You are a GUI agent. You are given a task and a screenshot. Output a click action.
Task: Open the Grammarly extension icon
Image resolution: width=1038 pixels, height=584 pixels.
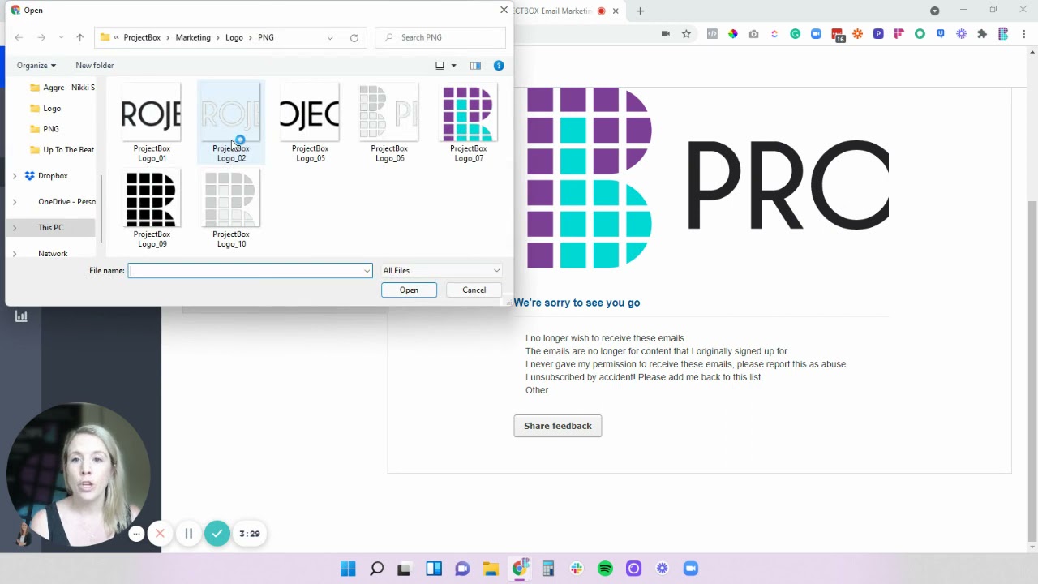(x=795, y=34)
